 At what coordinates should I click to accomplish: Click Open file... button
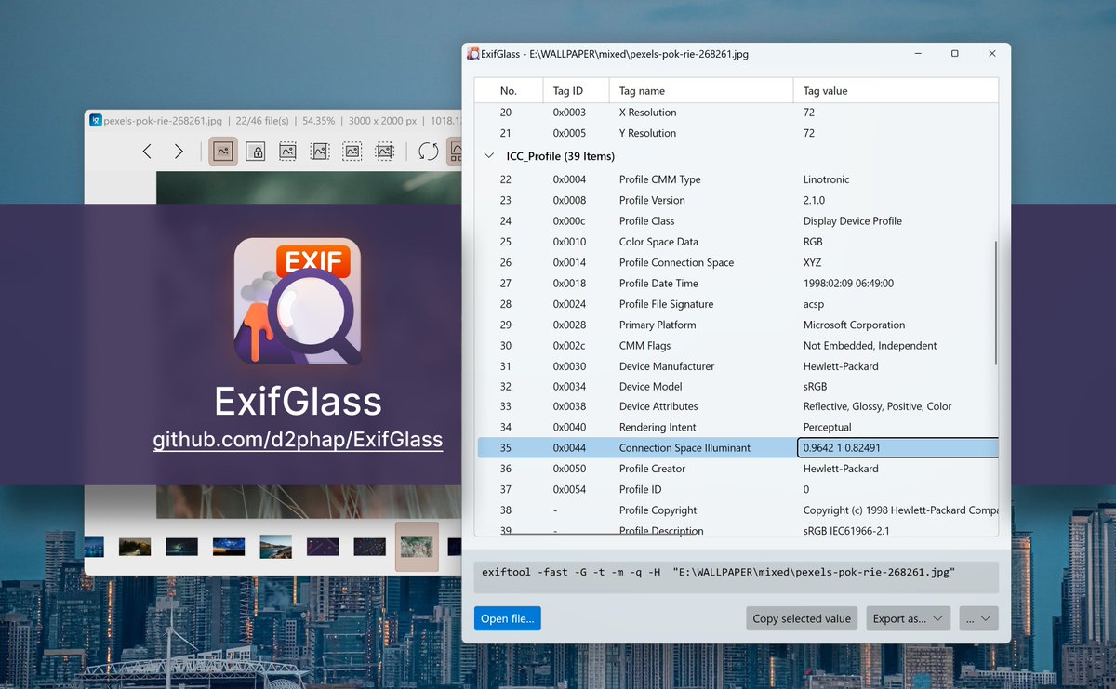click(x=508, y=618)
